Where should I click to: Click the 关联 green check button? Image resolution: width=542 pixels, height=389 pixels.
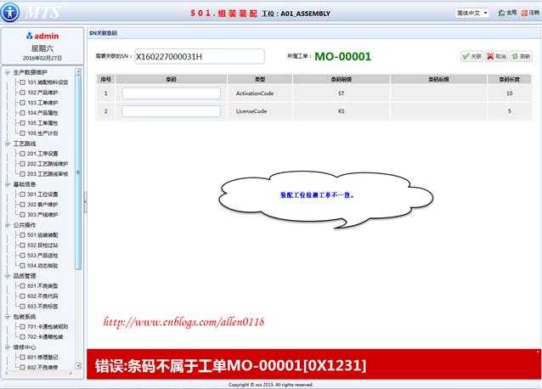[471, 56]
